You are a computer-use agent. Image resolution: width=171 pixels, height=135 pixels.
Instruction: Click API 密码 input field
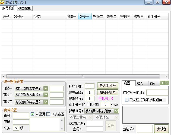(x=95, y=129)
